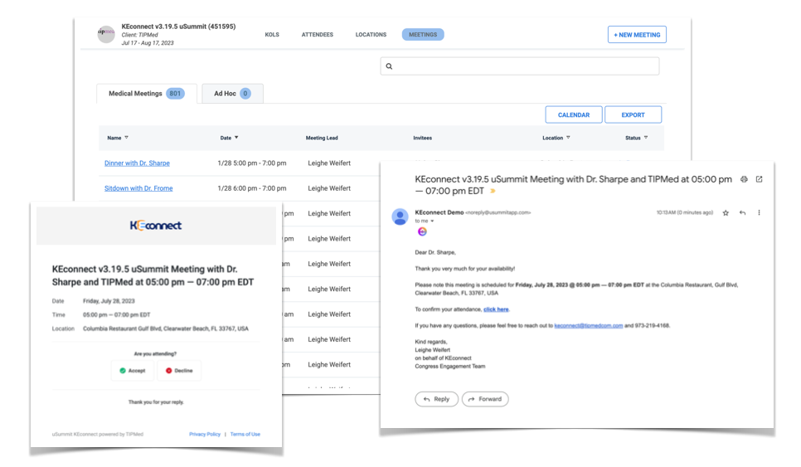This screenshot has width=801, height=467.
Task: Sort by the Date column arrow
Action: (236, 138)
